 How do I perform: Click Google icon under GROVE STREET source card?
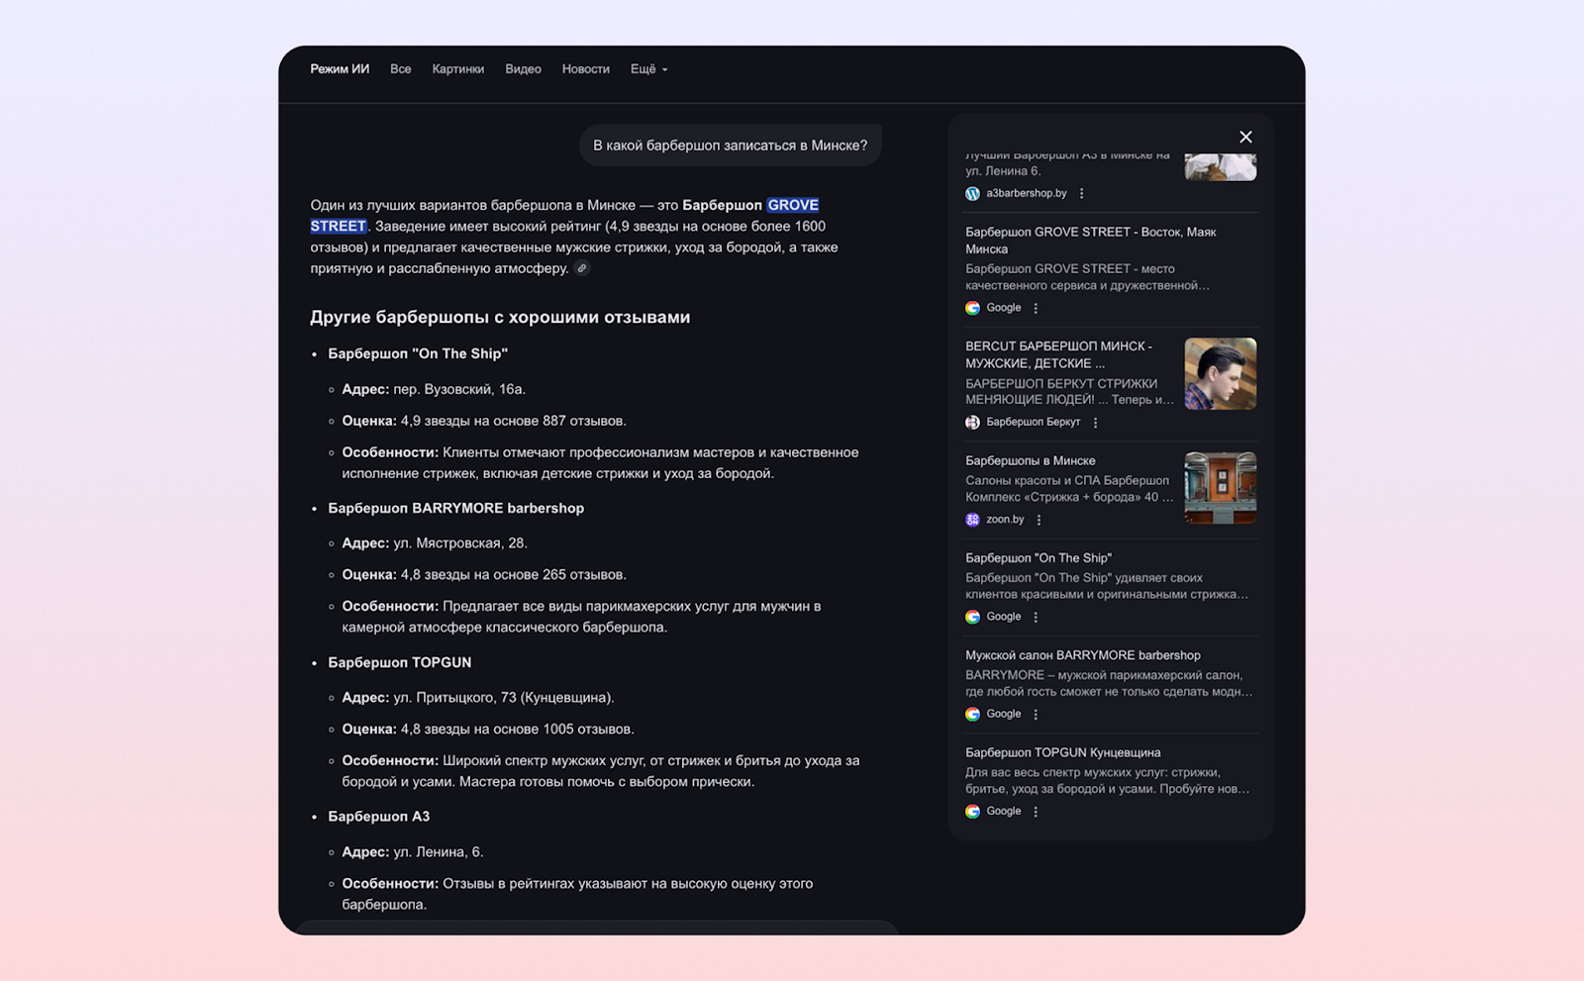[973, 308]
